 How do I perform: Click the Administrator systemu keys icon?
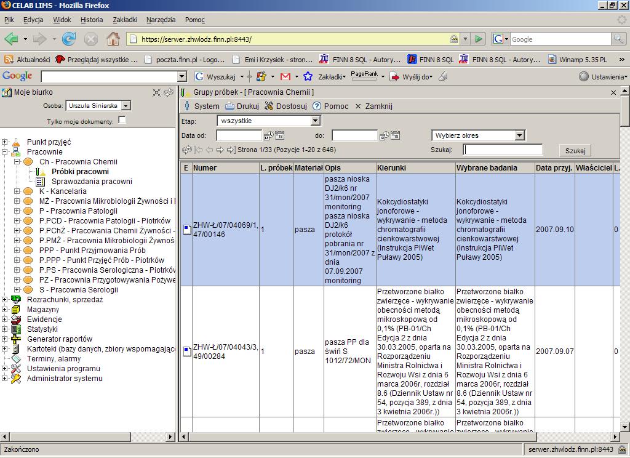point(15,379)
